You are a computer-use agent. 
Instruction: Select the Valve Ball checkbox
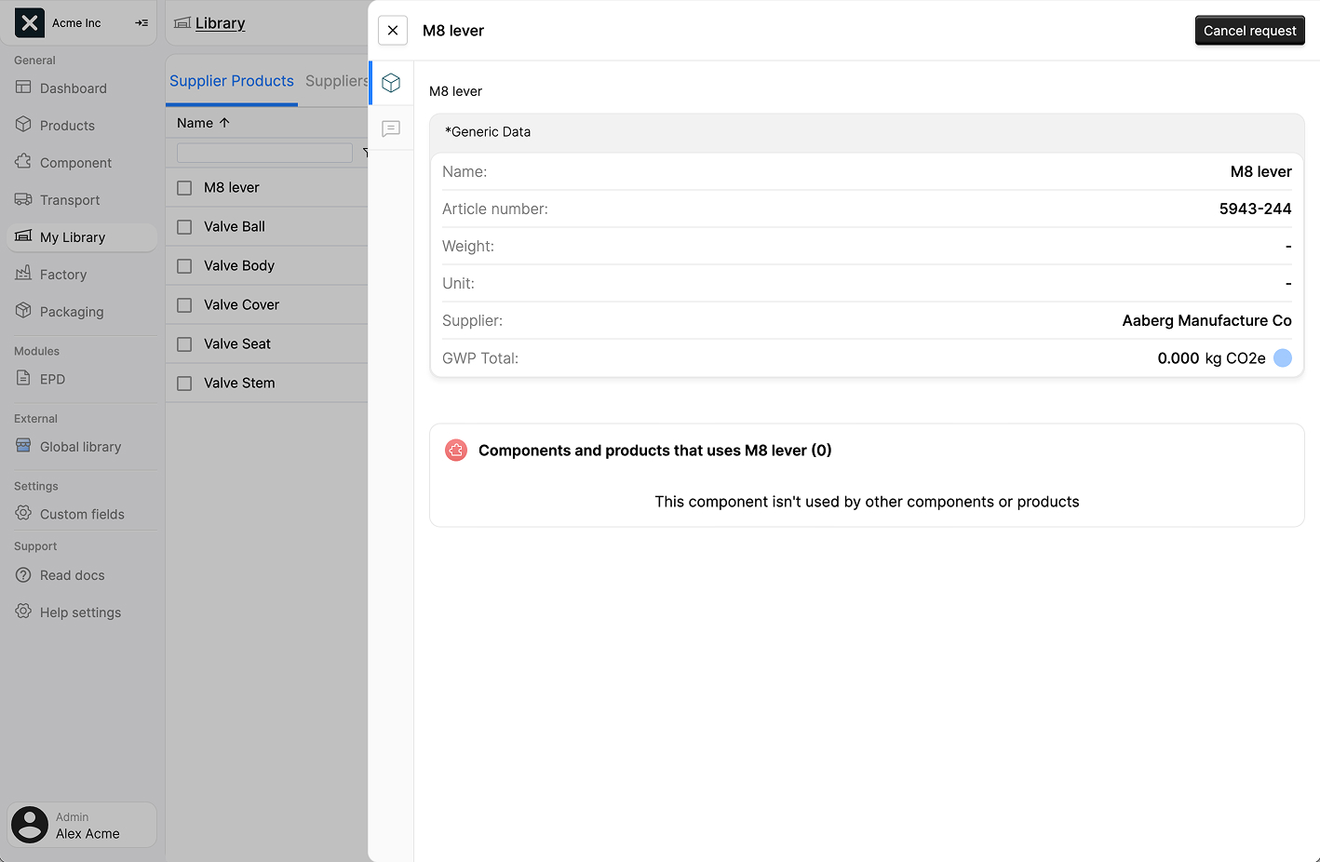(x=182, y=226)
